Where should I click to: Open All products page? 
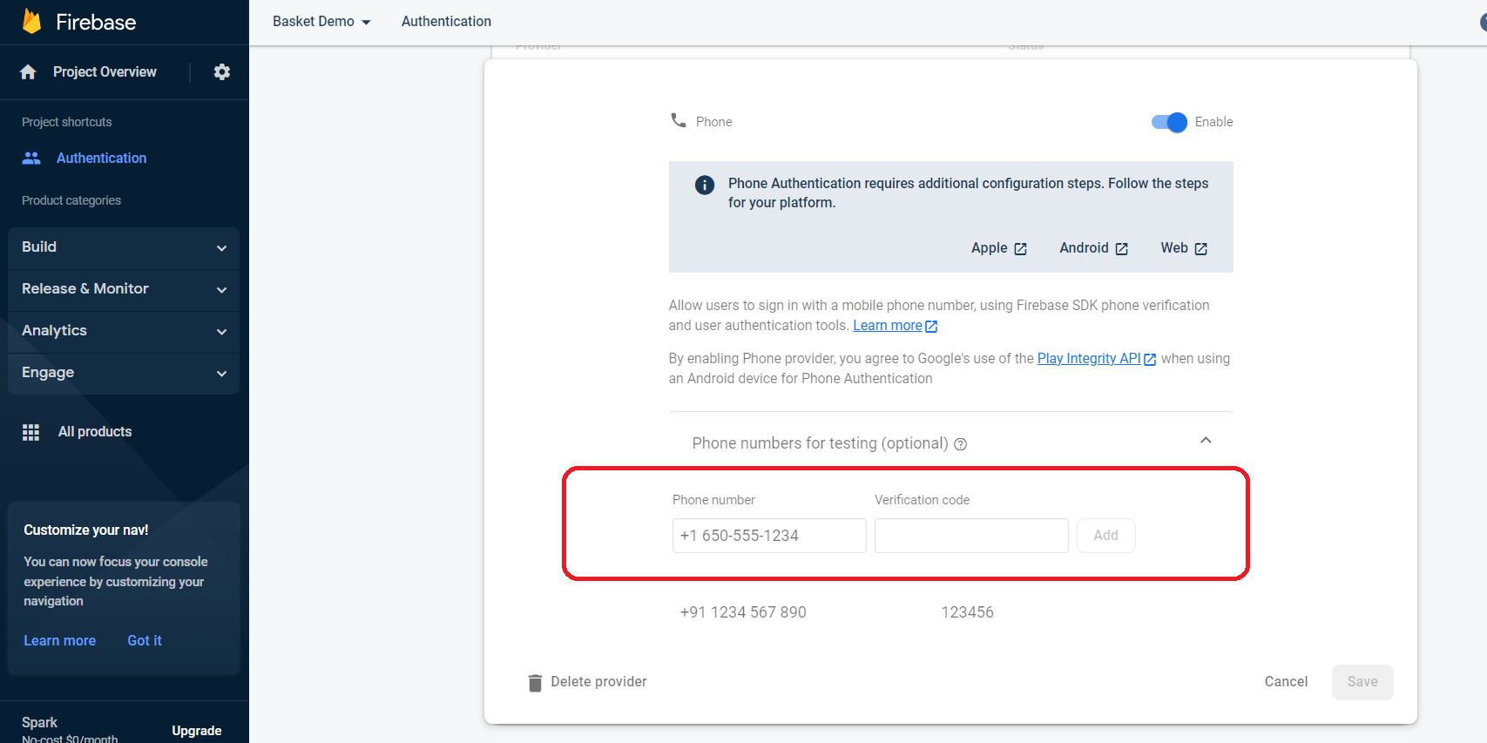[95, 432]
